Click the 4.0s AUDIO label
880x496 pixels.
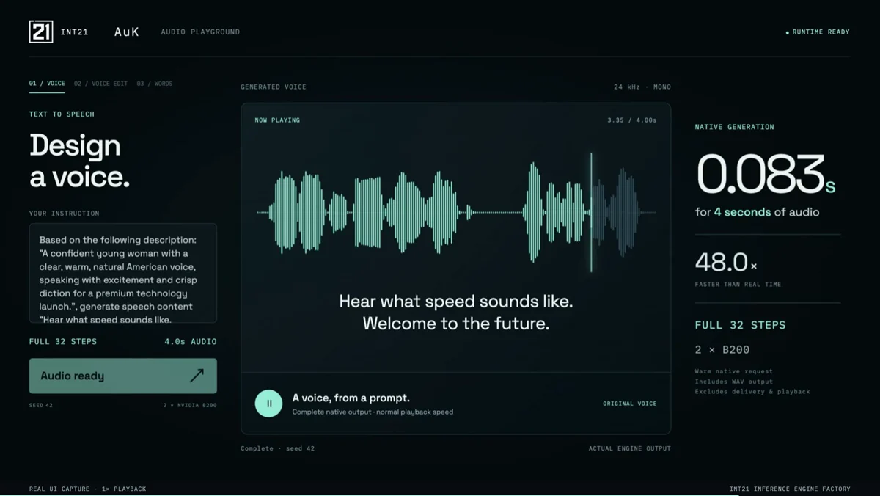click(191, 341)
